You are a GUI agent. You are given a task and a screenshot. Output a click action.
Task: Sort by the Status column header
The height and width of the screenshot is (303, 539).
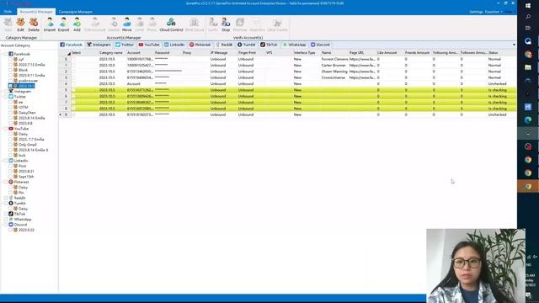click(x=494, y=53)
